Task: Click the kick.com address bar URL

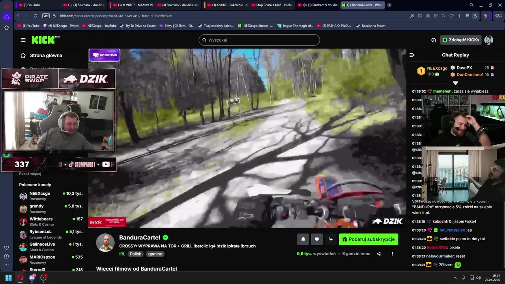Action: [116, 16]
